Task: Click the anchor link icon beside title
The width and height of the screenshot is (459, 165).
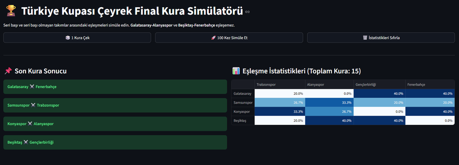Action: tap(247, 12)
